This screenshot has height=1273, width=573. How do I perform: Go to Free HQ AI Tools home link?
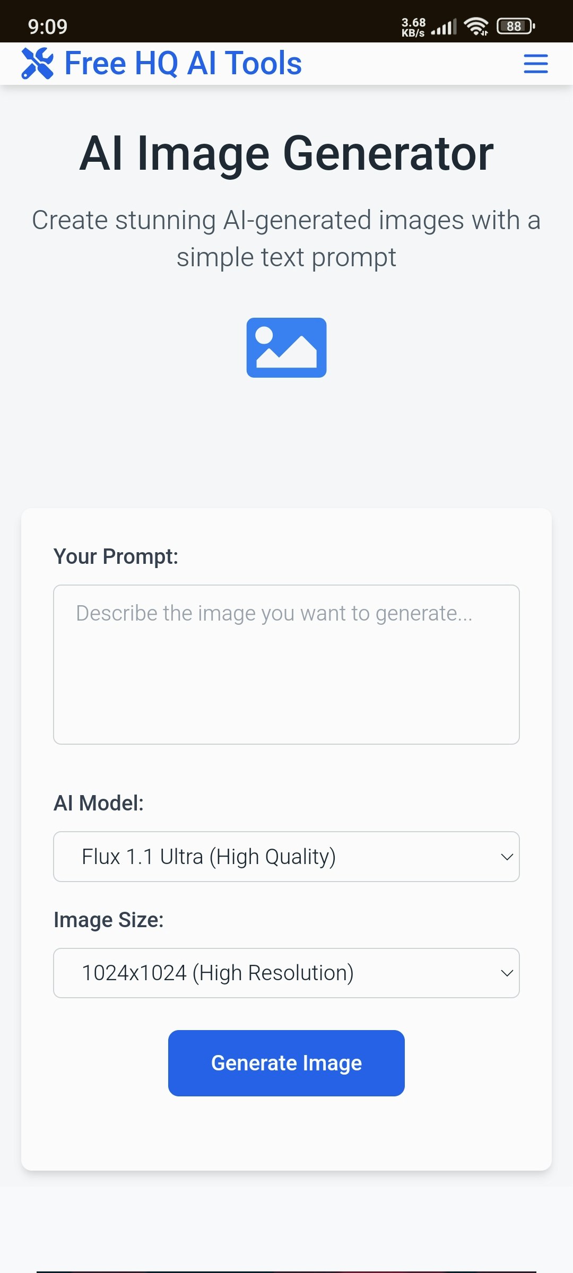point(183,64)
